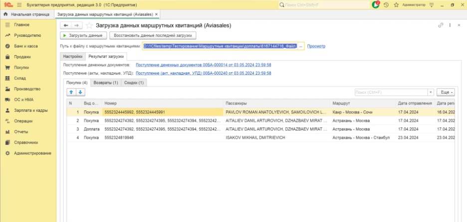
Task: Click the Производство sidebar icon
Action: coord(8,89)
